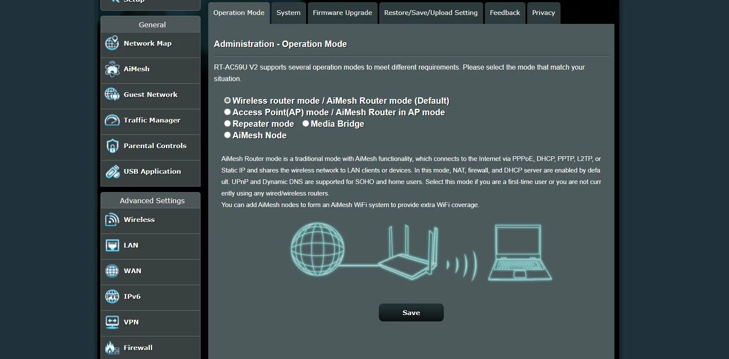Image resolution: width=729 pixels, height=359 pixels.
Task: Switch to System tab
Action: point(289,13)
